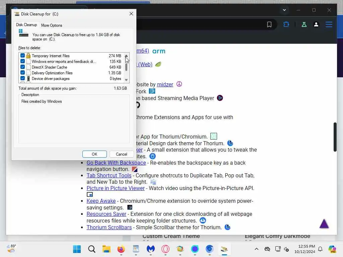This screenshot has height=257, width=343.
Task: Open taskbar Search
Action: [x=92, y=249]
